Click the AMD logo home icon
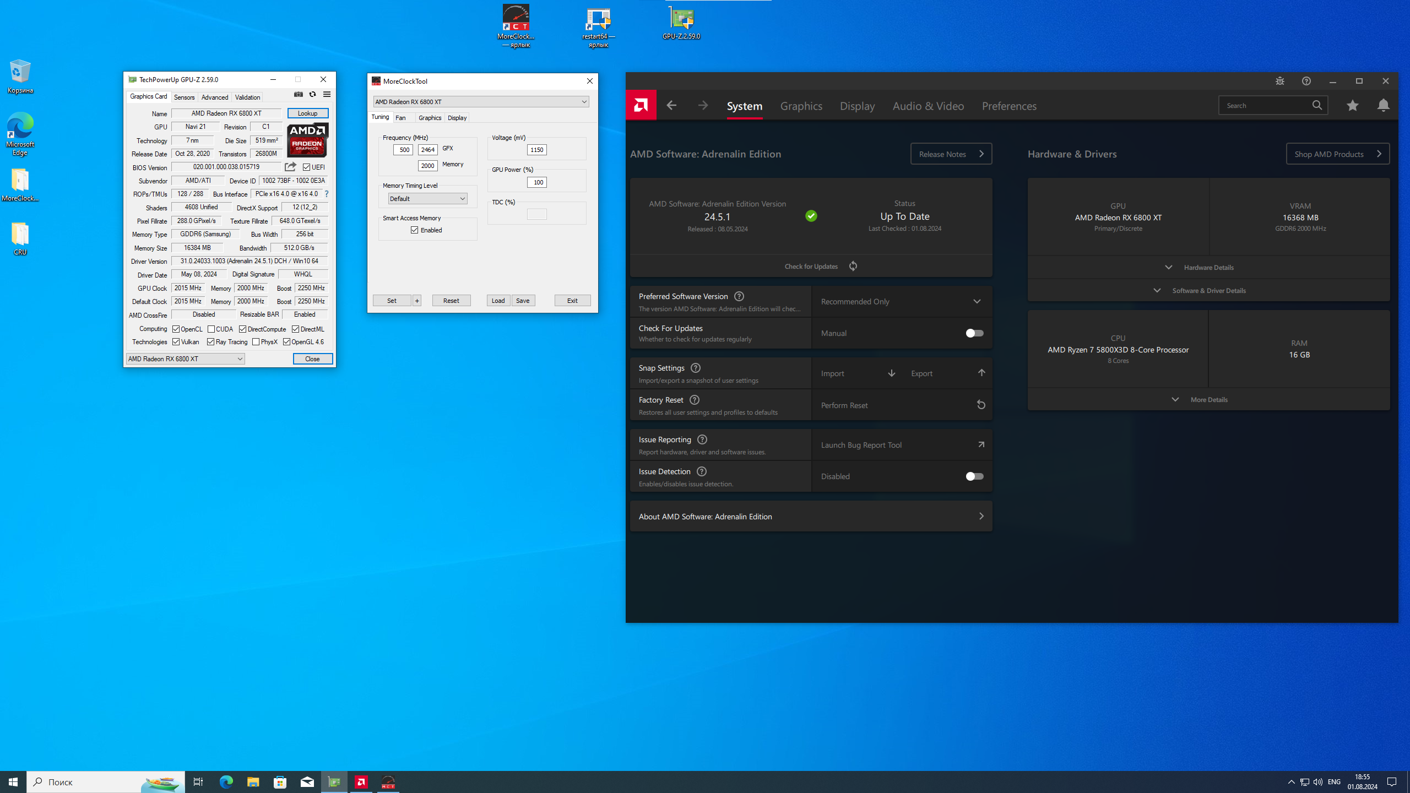This screenshot has height=793, width=1410. [x=641, y=105]
